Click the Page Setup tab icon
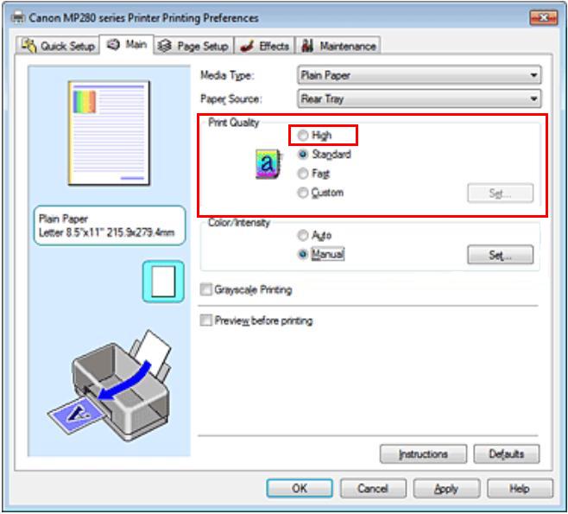 (x=165, y=46)
